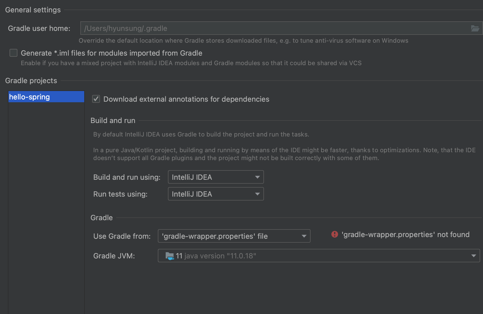Enable Generate *.iml files for modules checkbox

[13, 53]
